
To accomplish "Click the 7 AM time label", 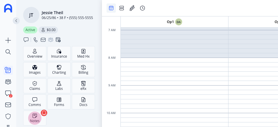I will [112, 30].
